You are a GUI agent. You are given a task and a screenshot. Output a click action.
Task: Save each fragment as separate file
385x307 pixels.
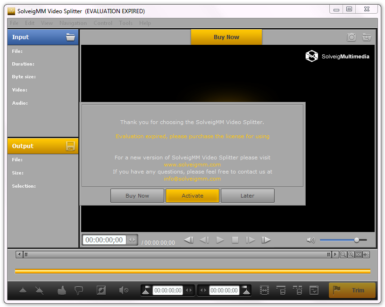pos(298,290)
